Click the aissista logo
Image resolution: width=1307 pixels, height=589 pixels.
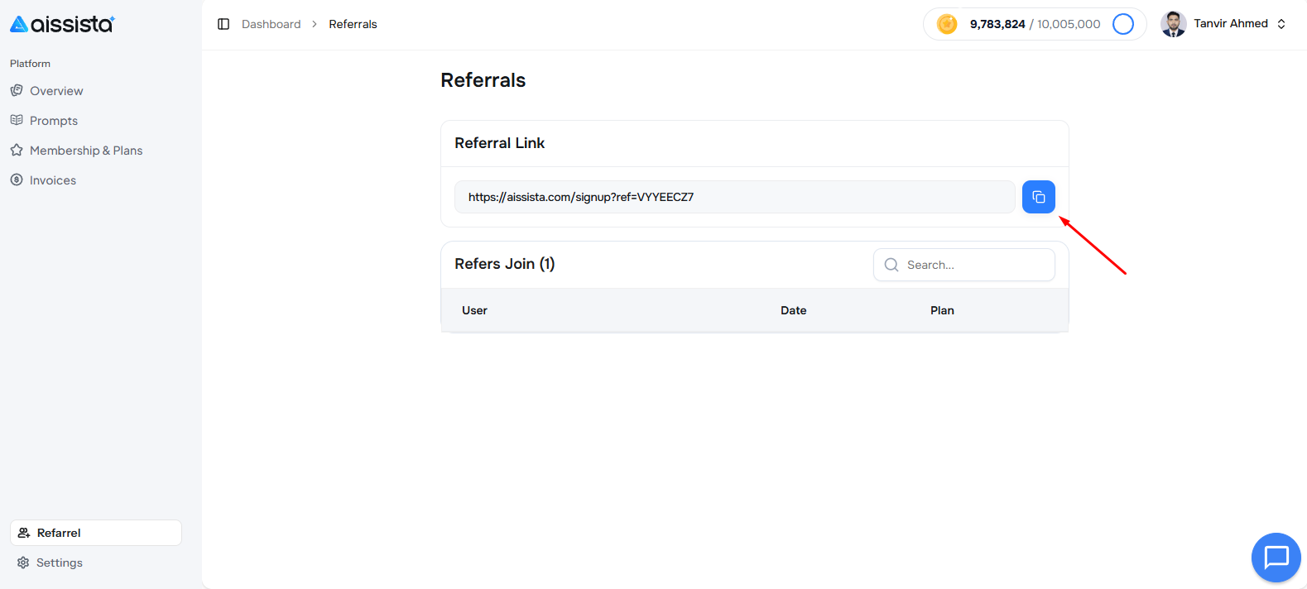coord(62,24)
